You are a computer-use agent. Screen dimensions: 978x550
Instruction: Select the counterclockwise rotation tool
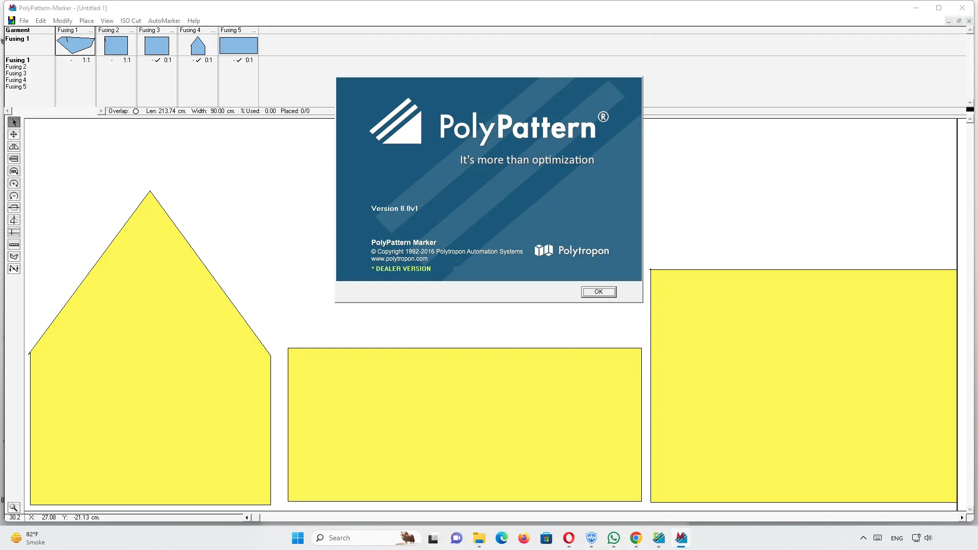[x=14, y=196]
